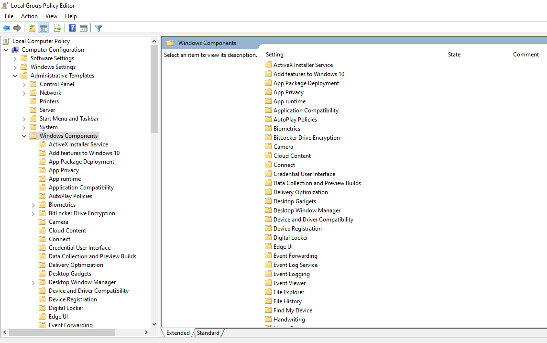Expand the Biometrics tree node
Image resolution: width=547 pixels, height=343 pixels.
[33, 205]
